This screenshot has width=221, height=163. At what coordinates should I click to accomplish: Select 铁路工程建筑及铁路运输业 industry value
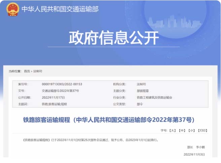click(154, 97)
